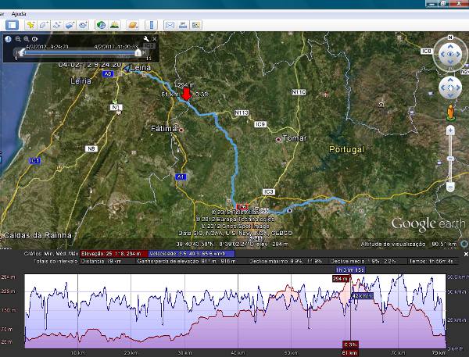Click the move joystick hand control
Viewport: 469px width, 357px height.
pyautogui.click(x=450, y=87)
